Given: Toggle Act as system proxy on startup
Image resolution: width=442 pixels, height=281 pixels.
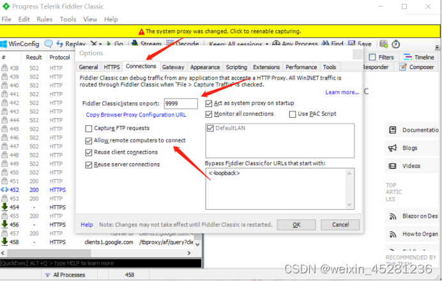Looking at the screenshot, I should coord(250,103).
